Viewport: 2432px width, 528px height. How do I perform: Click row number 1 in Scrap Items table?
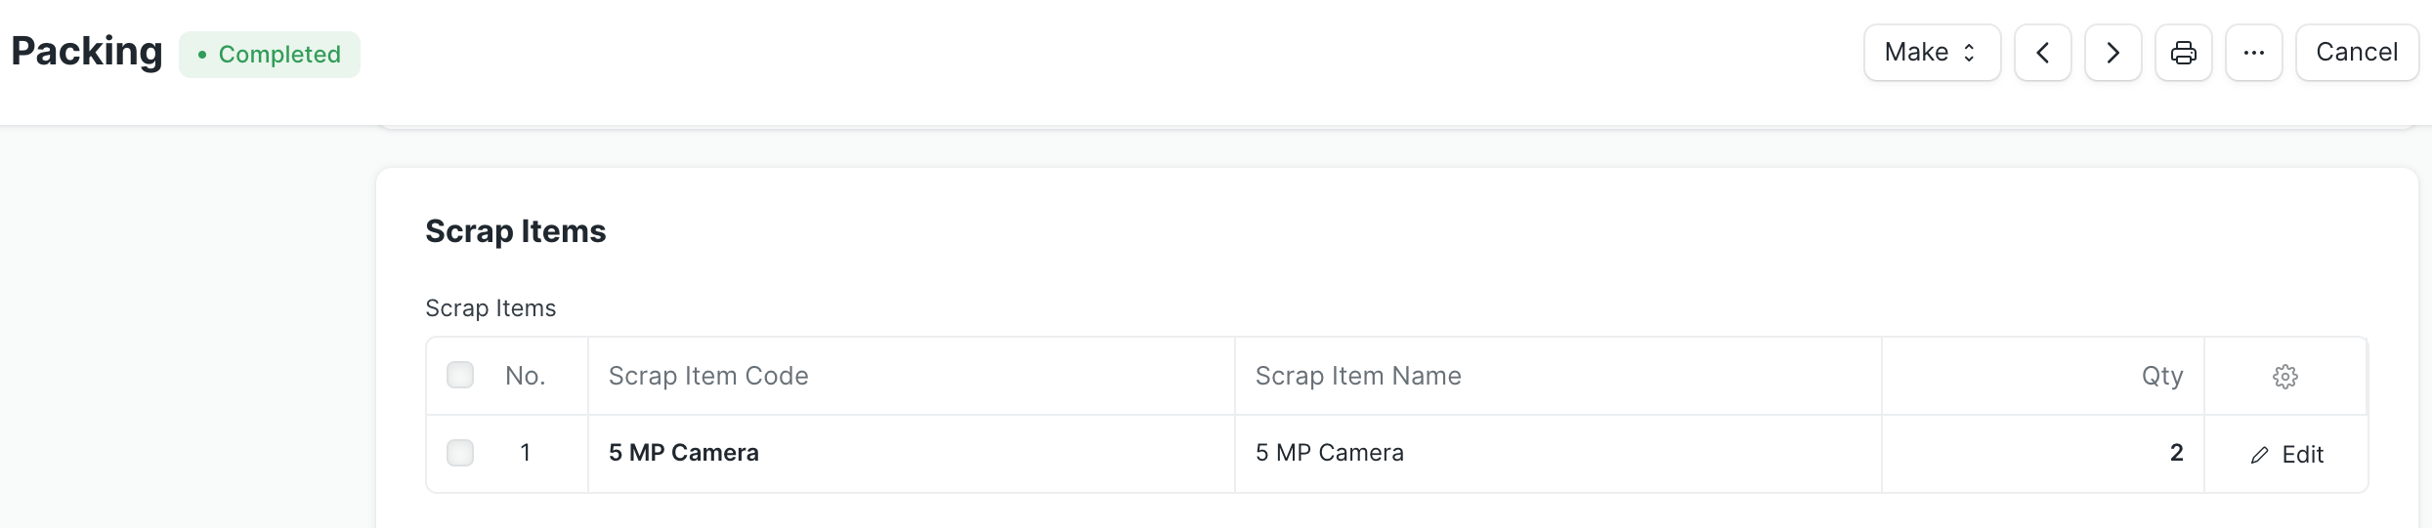[x=525, y=453]
